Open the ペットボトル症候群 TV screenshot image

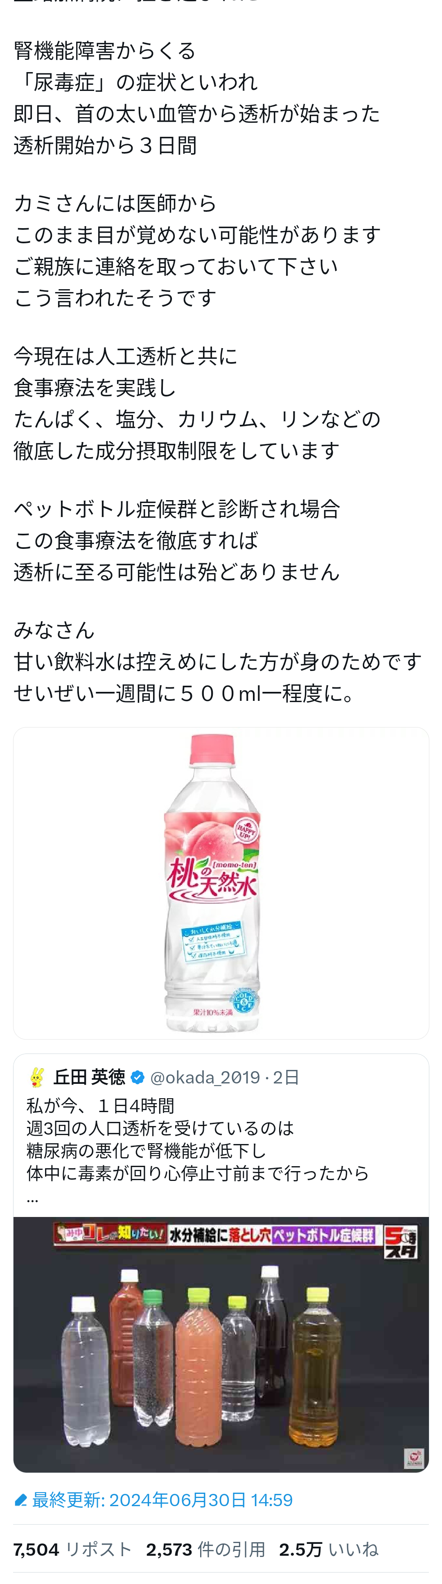(x=221, y=1344)
